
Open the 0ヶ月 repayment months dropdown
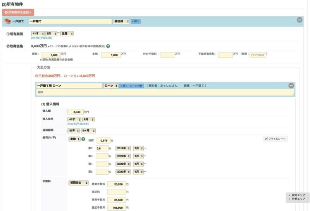click(88, 130)
